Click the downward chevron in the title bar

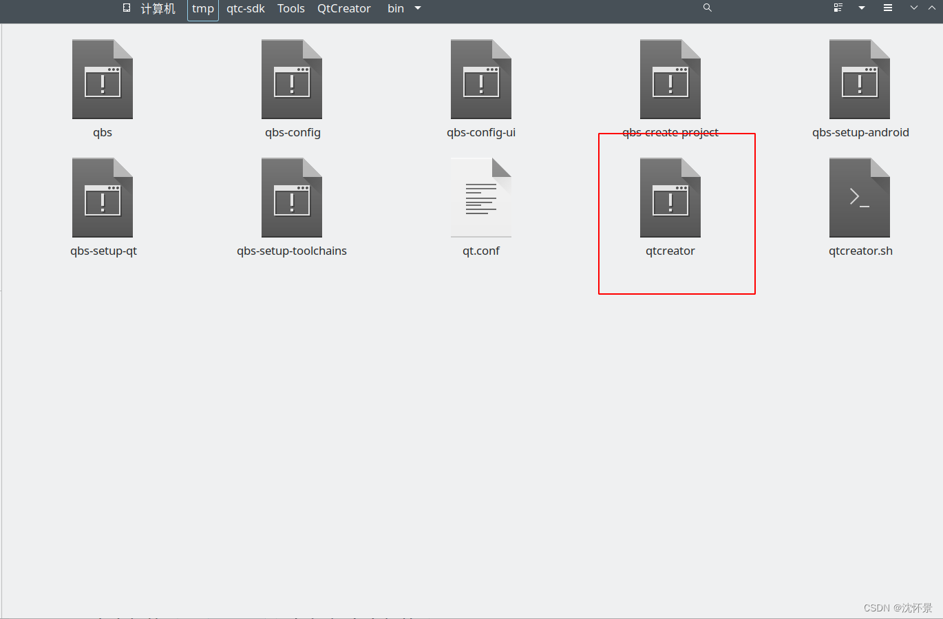[914, 8]
